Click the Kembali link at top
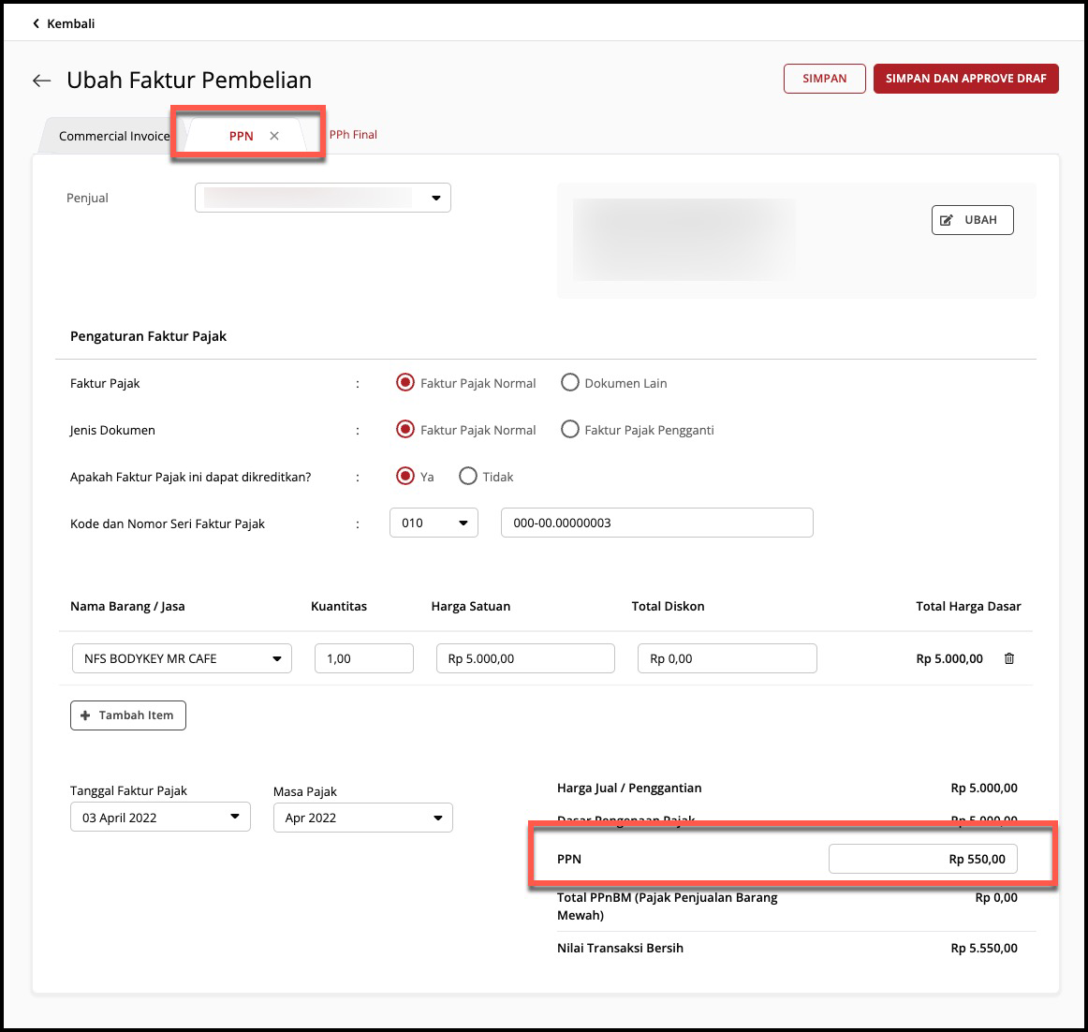This screenshot has width=1088, height=1032. coord(64,23)
